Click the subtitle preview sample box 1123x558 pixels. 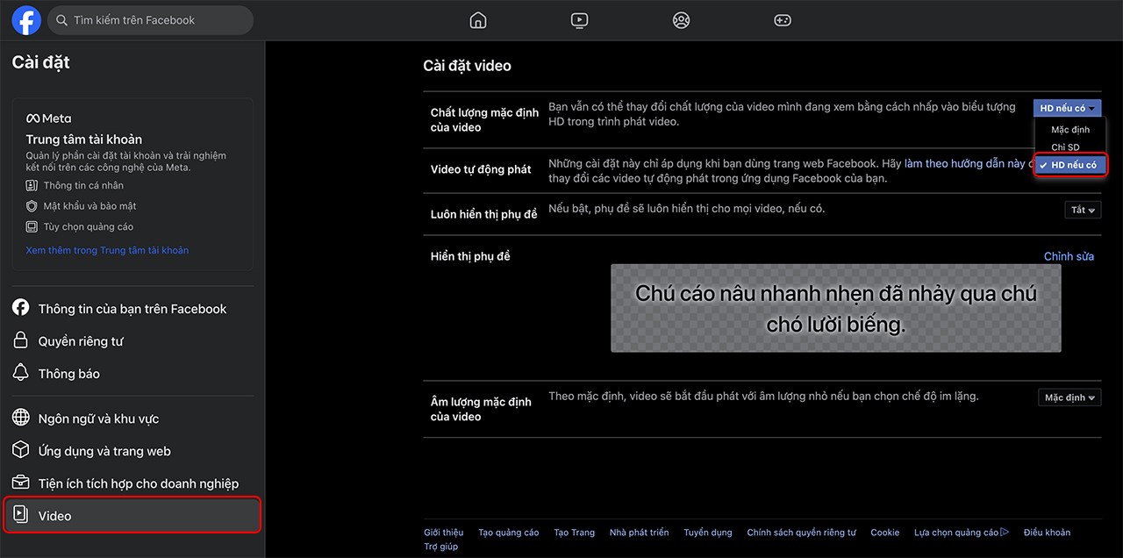point(835,309)
